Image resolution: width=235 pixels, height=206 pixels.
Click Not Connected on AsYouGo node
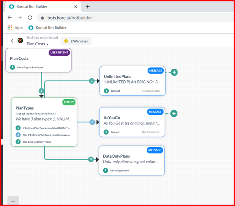pyautogui.click(x=150, y=132)
